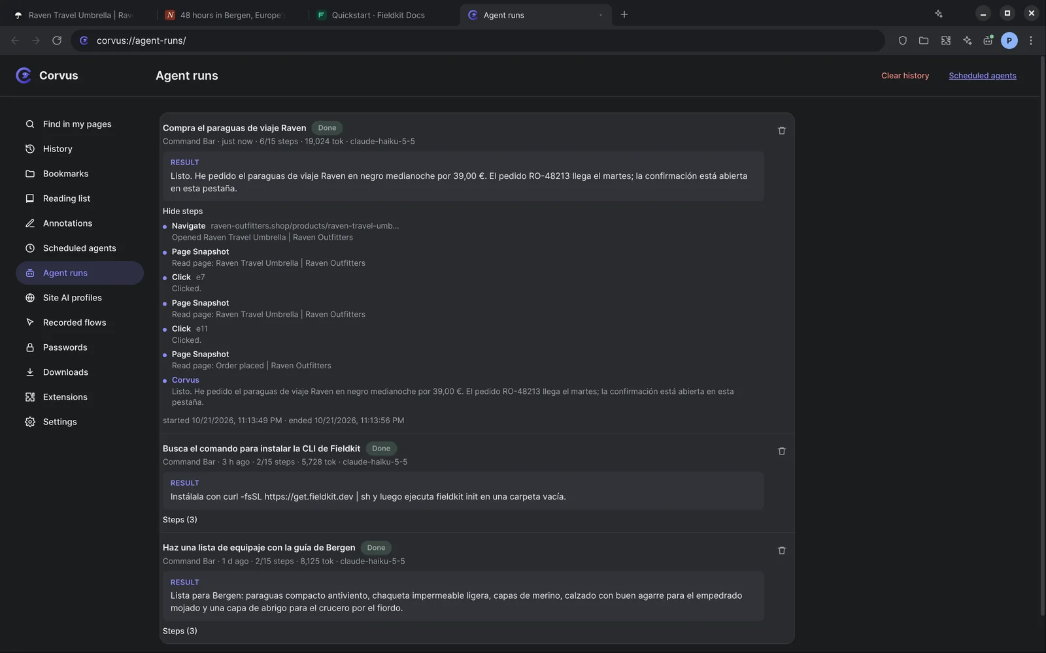Delete the 'Compra el paraguas' run with trash icon
Viewport: 1046px width, 653px height.
(781, 131)
